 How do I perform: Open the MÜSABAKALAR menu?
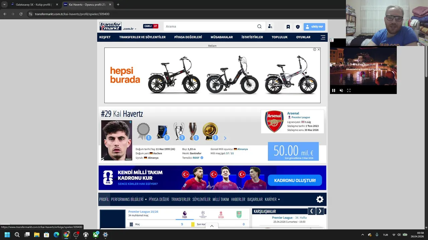pyautogui.click(x=221, y=37)
